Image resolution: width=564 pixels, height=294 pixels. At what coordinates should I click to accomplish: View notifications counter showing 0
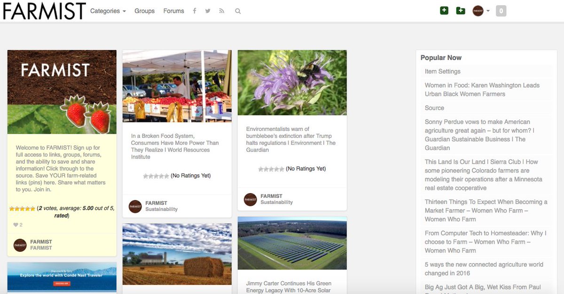tap(501, 11)
